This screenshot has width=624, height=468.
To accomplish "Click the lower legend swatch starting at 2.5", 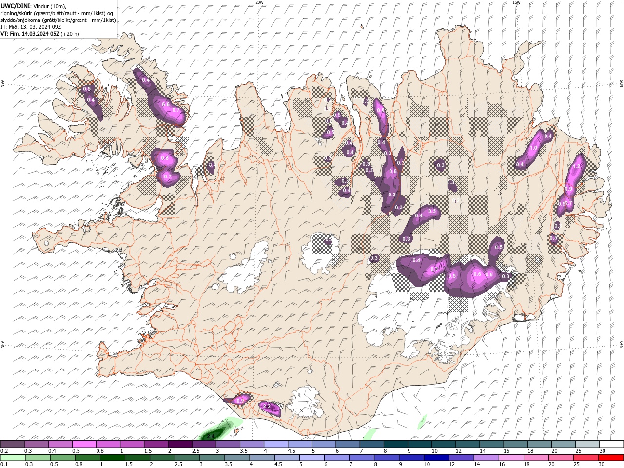I will click(187, 458).
